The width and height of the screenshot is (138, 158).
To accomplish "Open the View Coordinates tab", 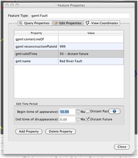I will (102, 23).
